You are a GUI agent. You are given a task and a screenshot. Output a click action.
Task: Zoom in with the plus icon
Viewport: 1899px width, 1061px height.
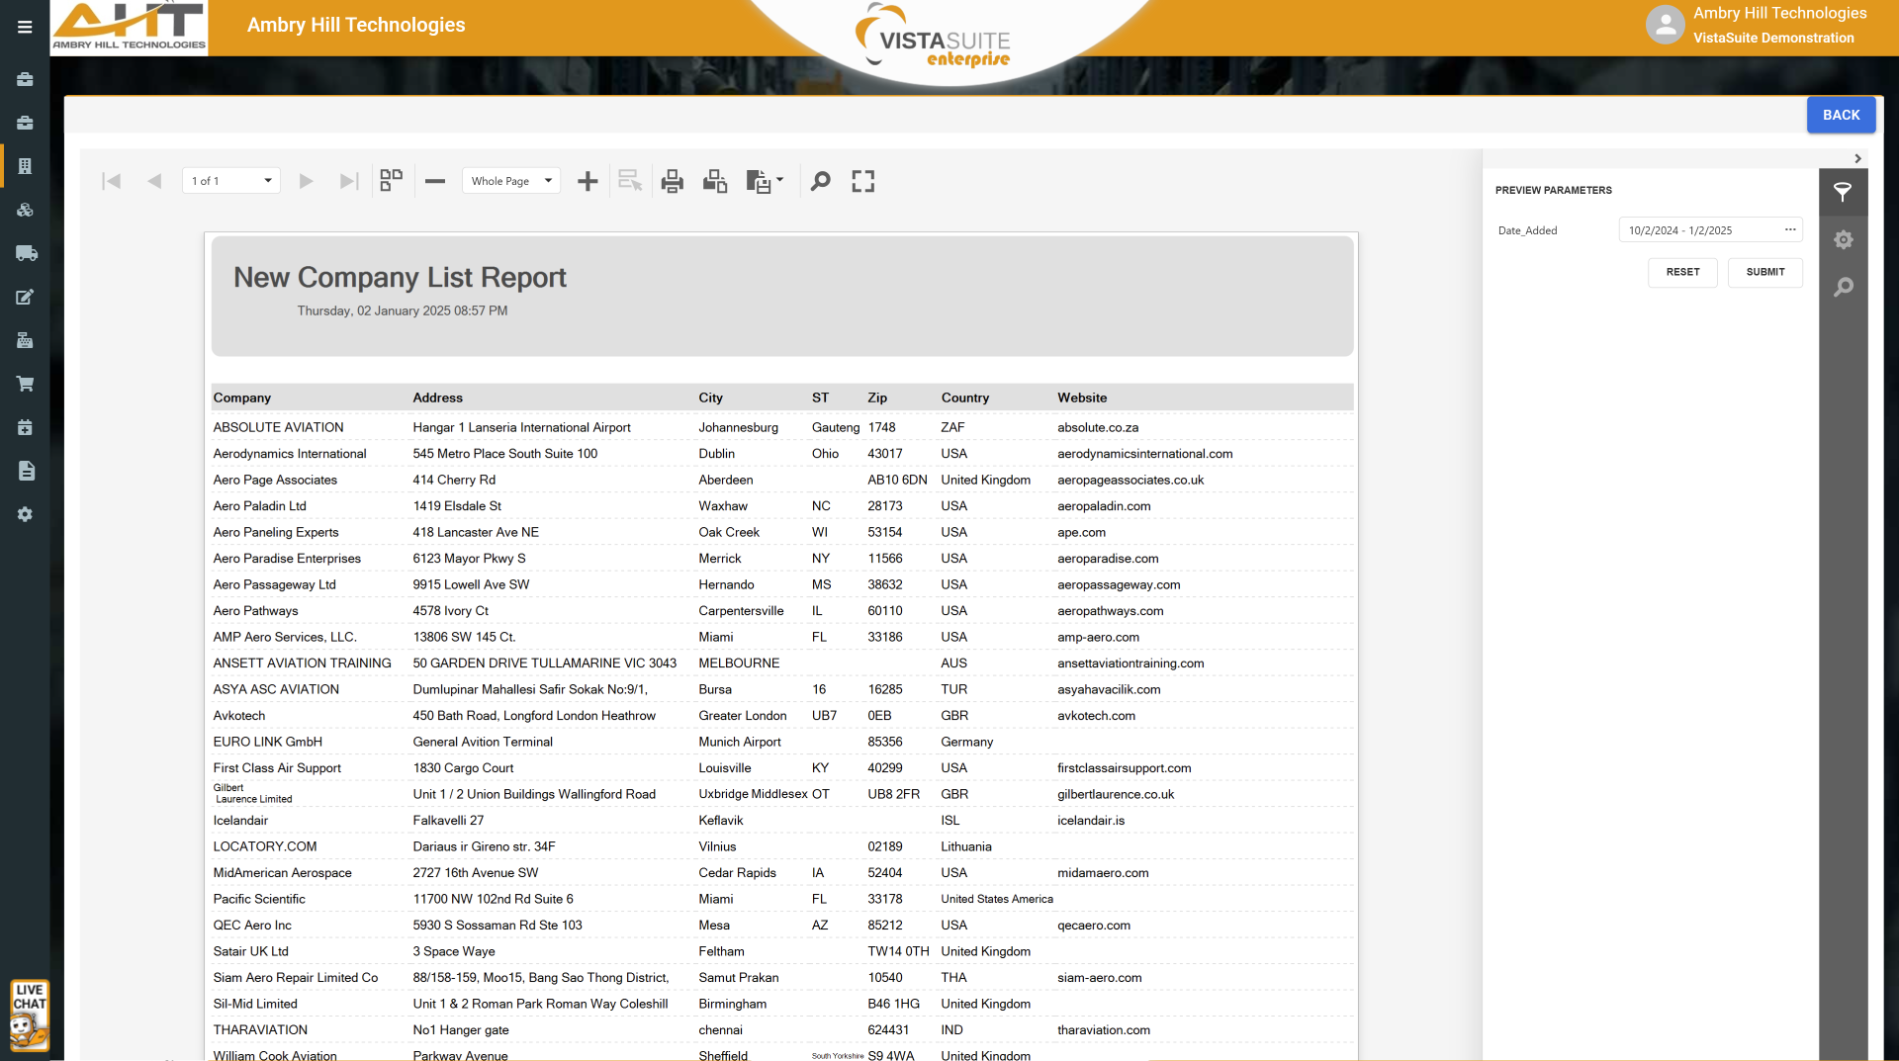tap(588, 181)
